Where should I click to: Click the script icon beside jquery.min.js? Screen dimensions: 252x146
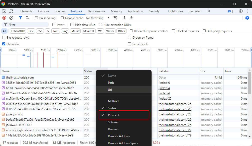coord(3,114)
